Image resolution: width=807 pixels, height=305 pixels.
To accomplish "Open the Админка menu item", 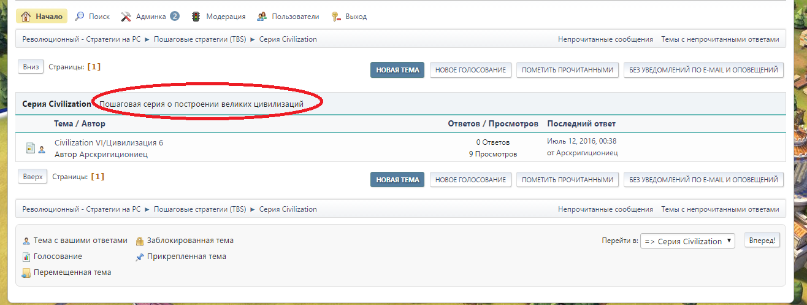I will coord(151,17).
